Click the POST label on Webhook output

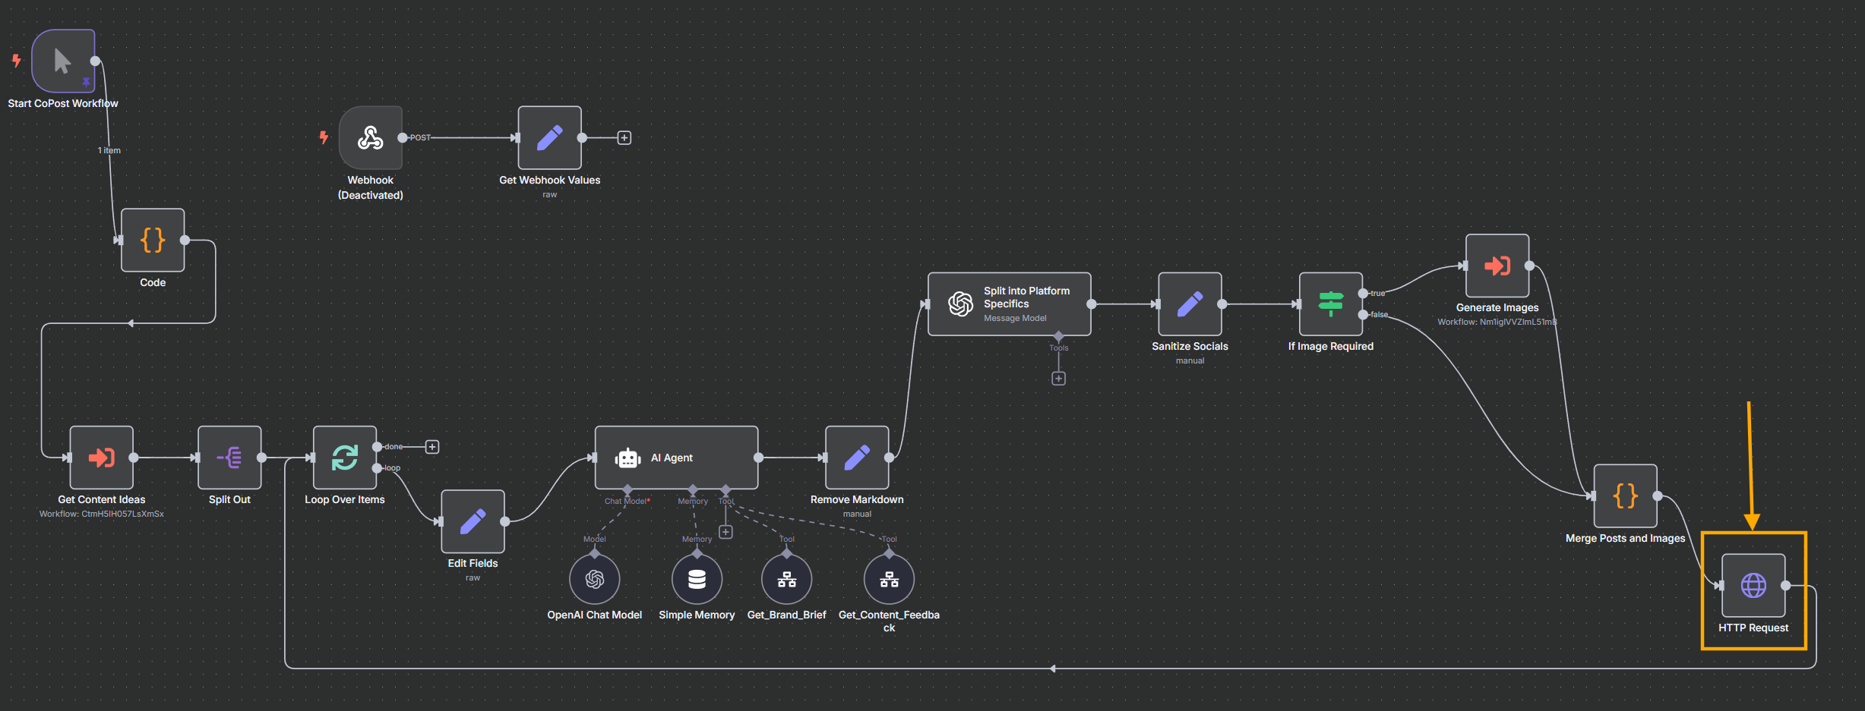pos(420,137)
